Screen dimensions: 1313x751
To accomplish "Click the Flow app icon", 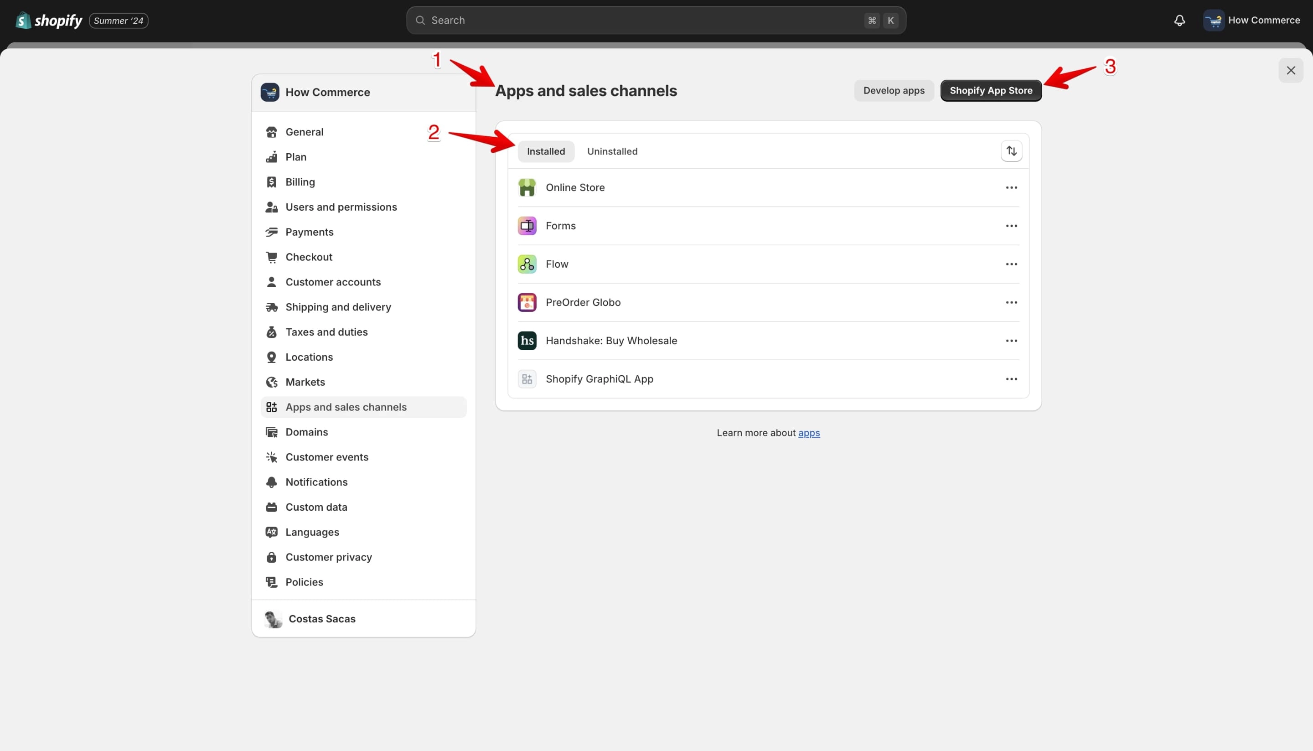I will (x=527, y=264).
